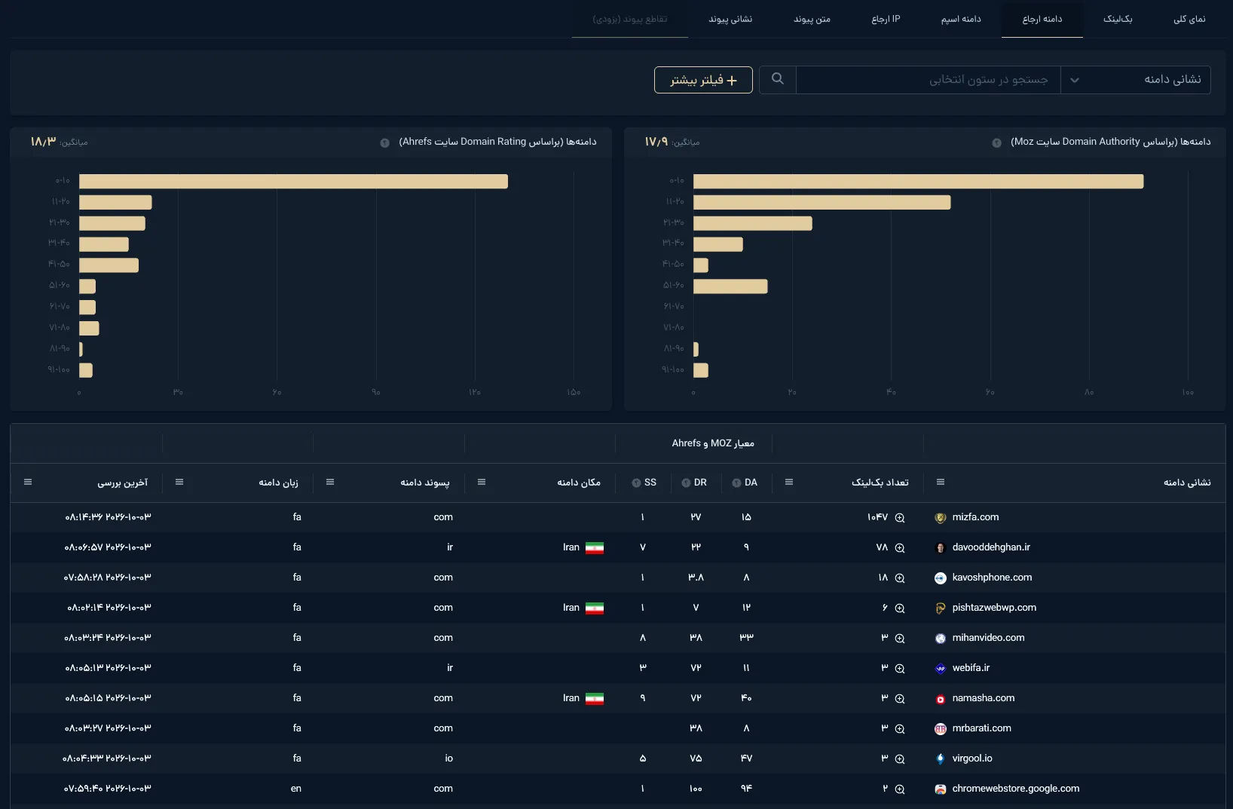Switch to the بک‌لینک tab
This screenshot has width=1233, height=809.
tap(1118, 19)
